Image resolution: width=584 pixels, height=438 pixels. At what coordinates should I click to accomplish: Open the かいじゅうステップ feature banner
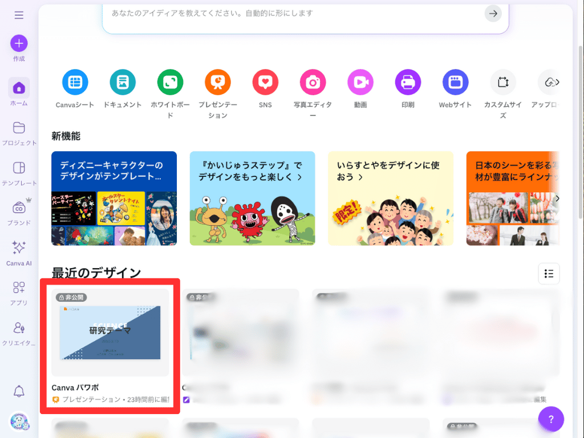pyautogui.click(x=252, y=198)
